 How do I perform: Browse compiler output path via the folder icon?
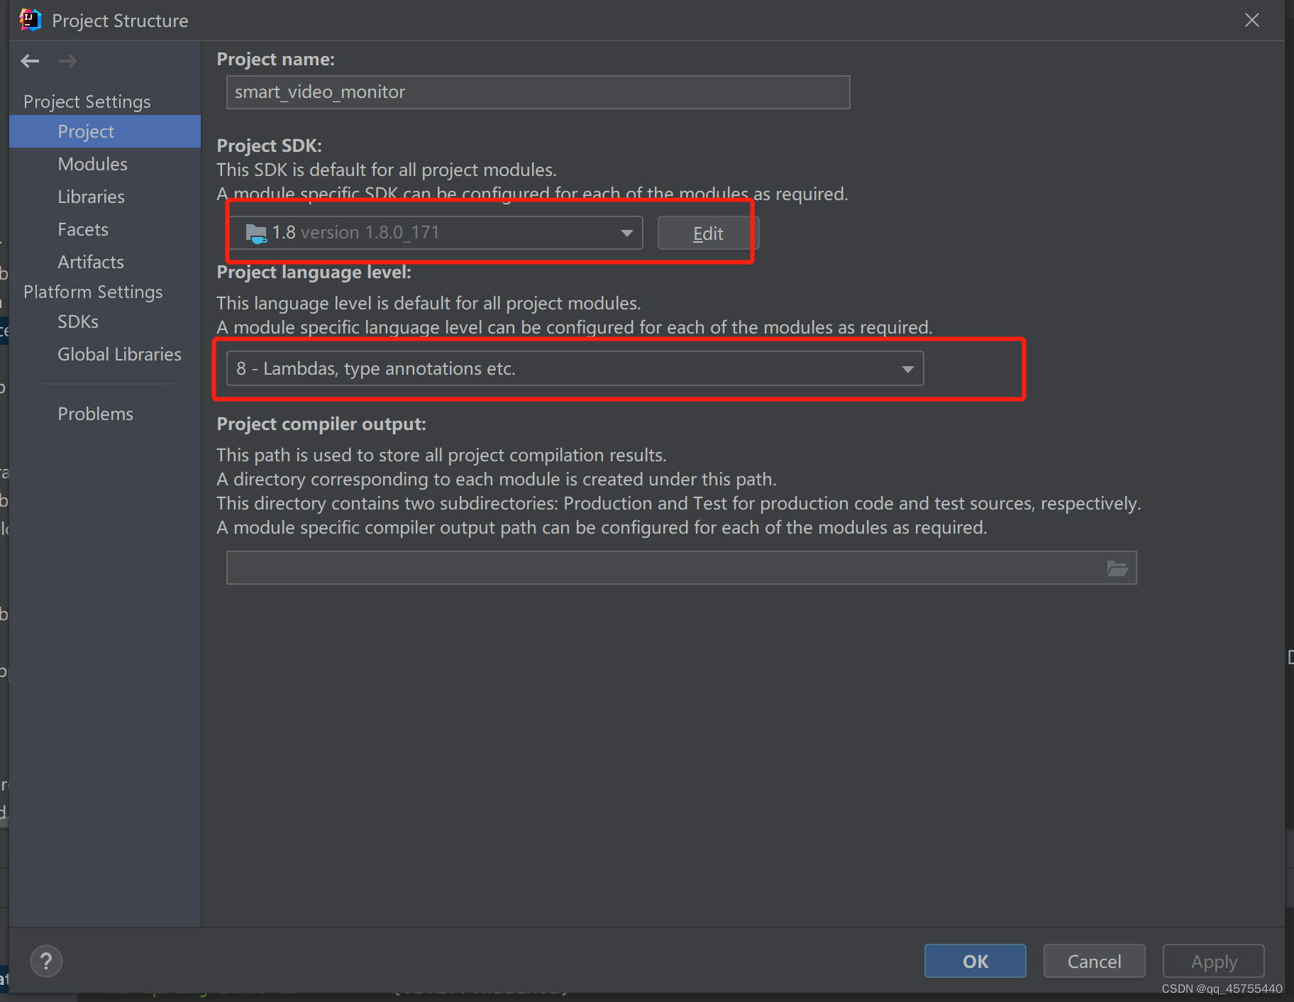[1117, 568]
